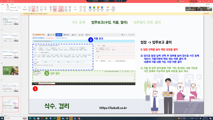Image resolution: width=213 pixels, height=120 pixels.
Task: Click the page number input field
Action: point(19,7)
